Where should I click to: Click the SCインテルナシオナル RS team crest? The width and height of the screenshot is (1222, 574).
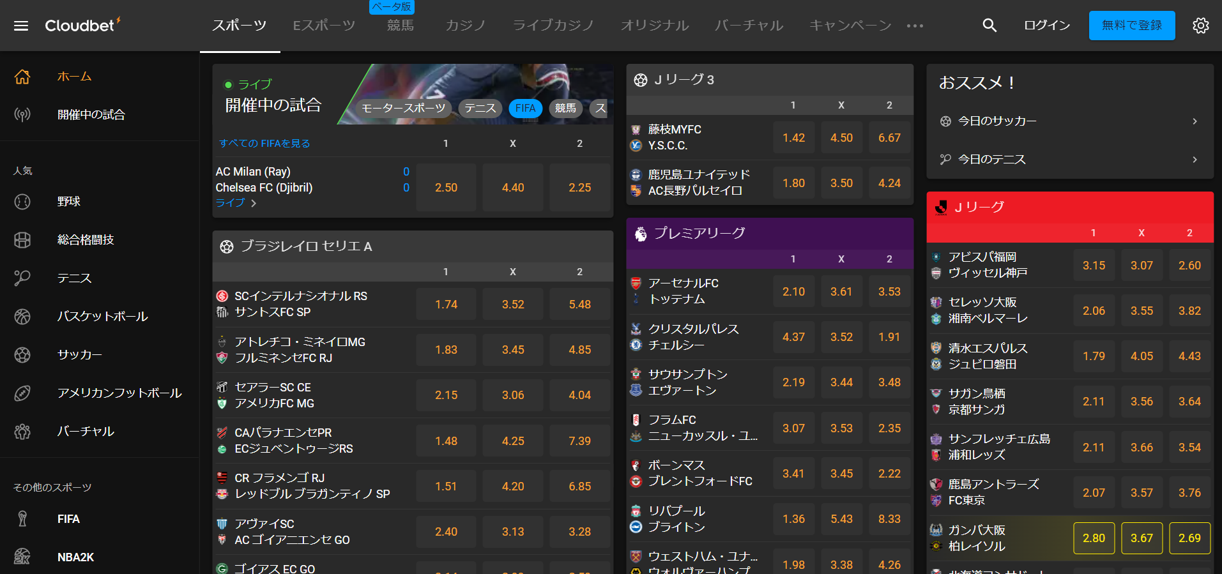222,296
